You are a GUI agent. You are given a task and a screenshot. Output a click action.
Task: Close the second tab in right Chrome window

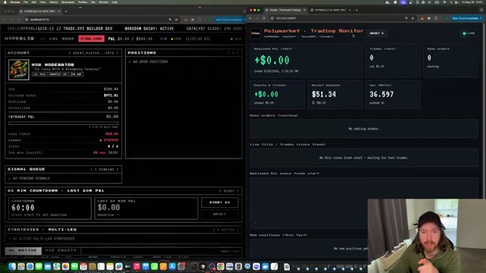[350, 10]
